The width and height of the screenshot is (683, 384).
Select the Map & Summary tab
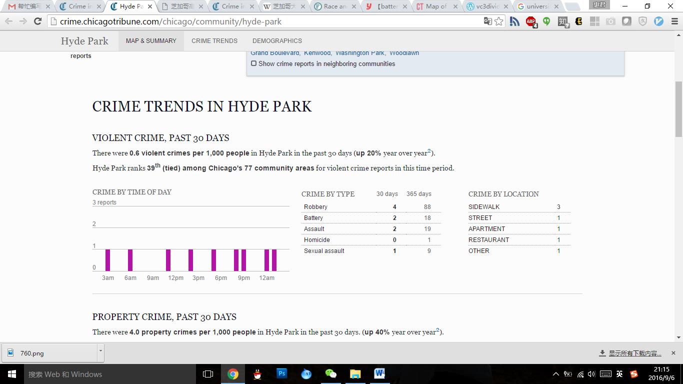point(151,41)
